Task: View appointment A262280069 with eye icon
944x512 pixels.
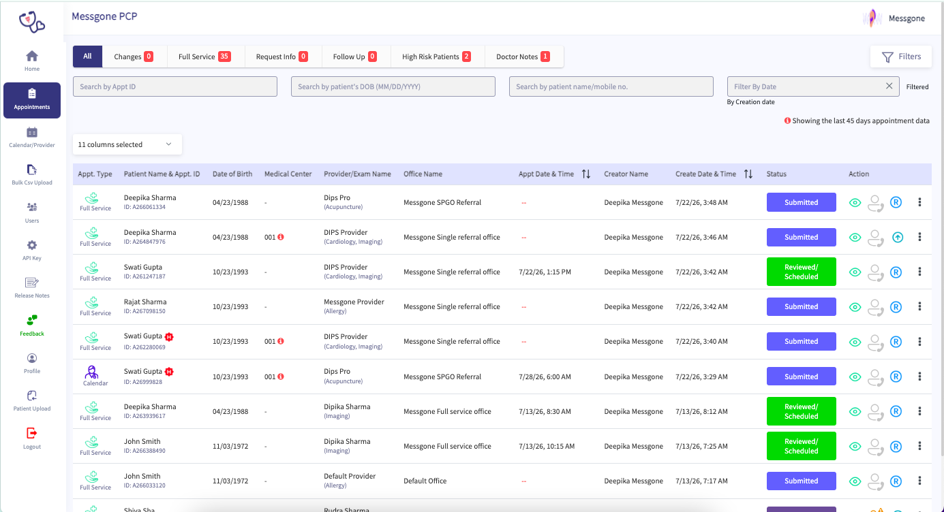Action: click(x=855, y=342)
